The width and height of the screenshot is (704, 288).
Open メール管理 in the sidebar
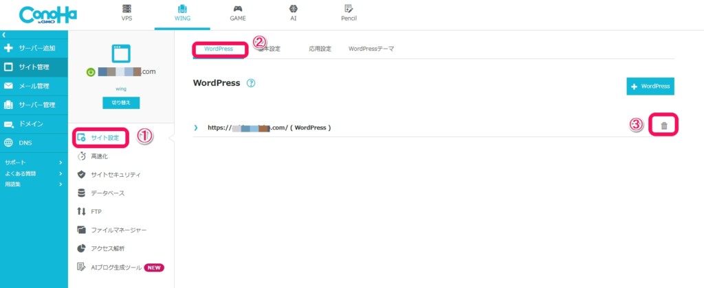click(x=34, y=86)
